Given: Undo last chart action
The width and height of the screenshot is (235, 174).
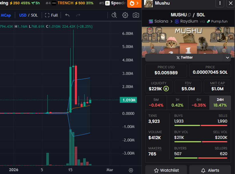Looking at the screenshot, I should click(x=67, y=15).
